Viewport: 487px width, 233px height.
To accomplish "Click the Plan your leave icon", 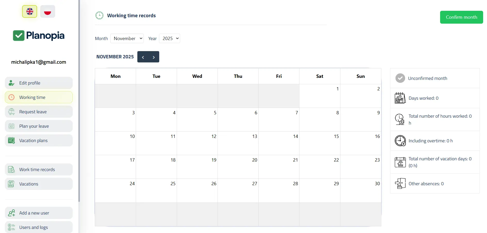I will click(11, 126).
